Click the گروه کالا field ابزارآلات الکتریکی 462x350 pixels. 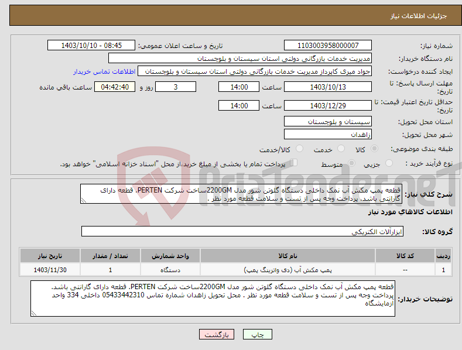tap(242, 231)
